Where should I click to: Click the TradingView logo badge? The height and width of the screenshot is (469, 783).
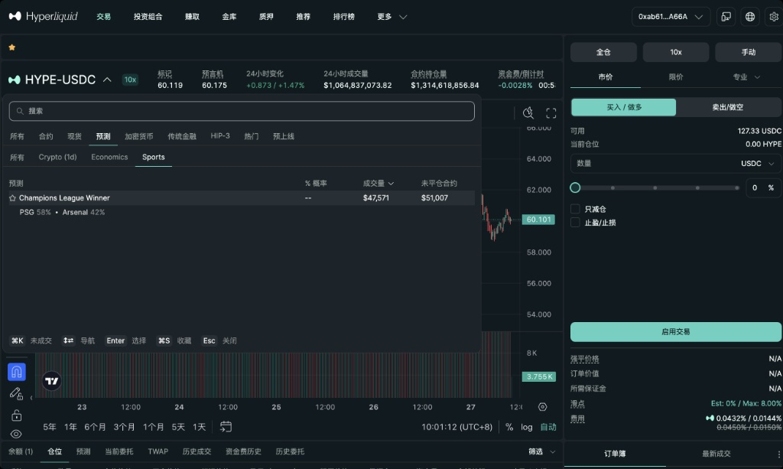pyautogui.click(x=51, y=380)
